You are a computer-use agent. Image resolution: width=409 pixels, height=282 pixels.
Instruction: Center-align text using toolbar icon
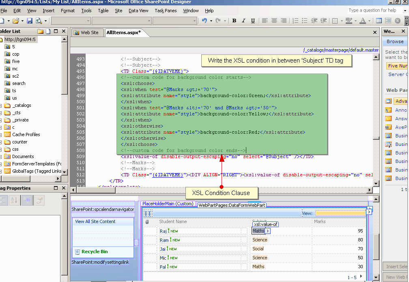274,21
